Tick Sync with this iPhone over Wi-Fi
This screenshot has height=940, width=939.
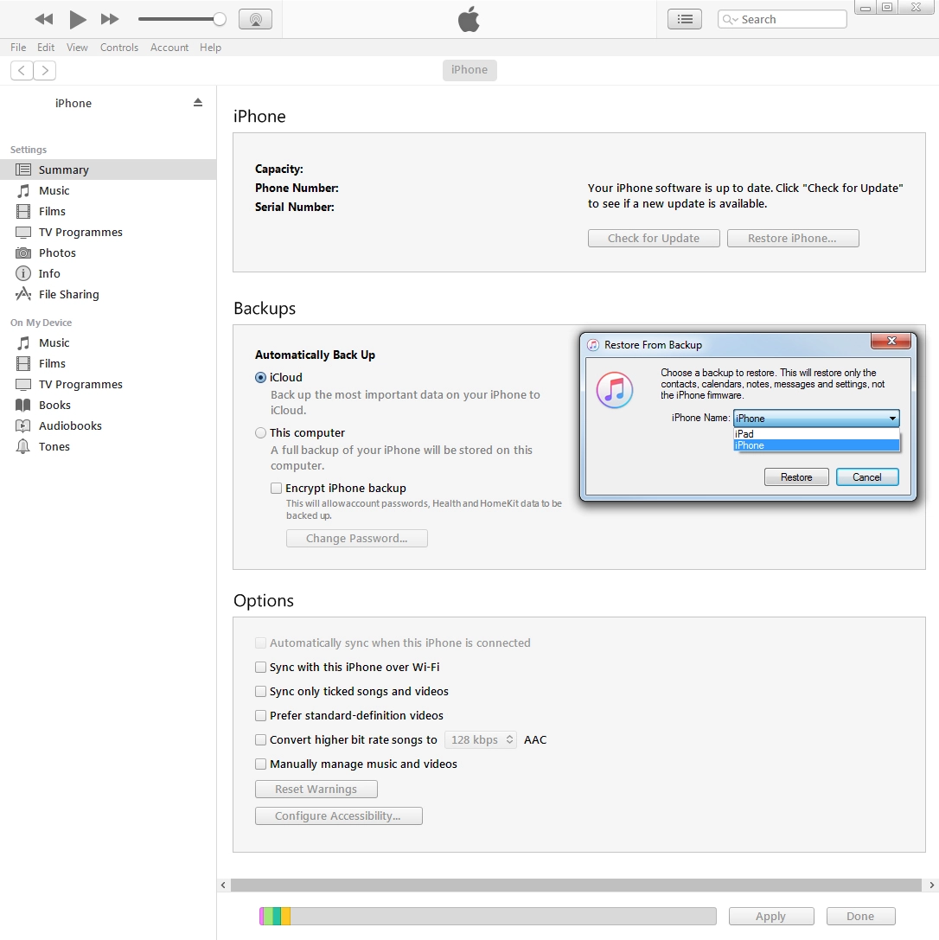tap(260, 667)
